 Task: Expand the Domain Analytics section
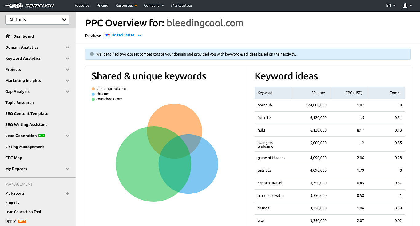(x=68, y=47)
